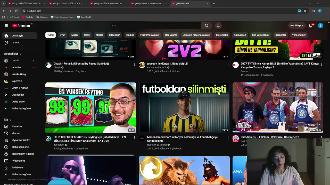Open İndirilenler in the sidebar
The height and width of the screenshot is (185, 330).
point(20,168)
